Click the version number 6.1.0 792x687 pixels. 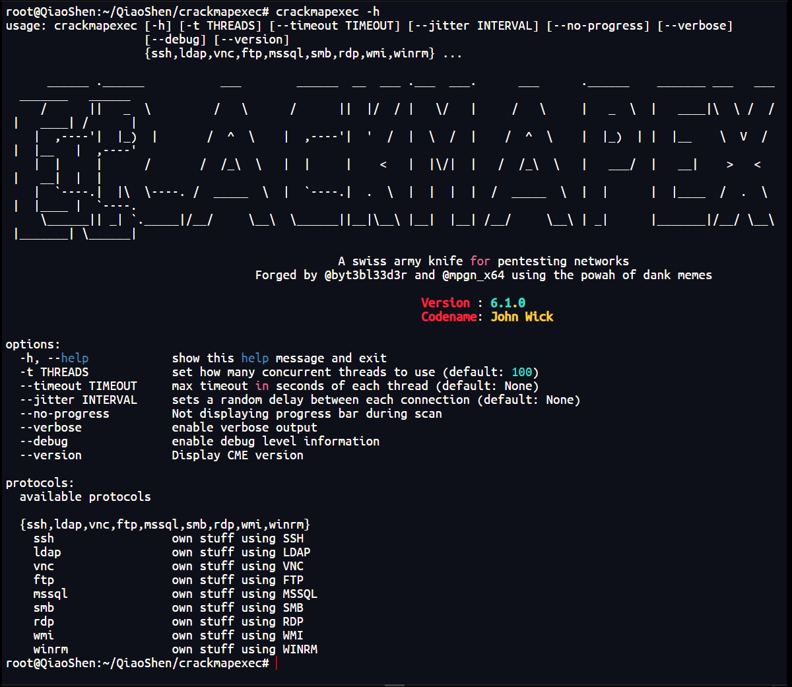click(508, 303)
